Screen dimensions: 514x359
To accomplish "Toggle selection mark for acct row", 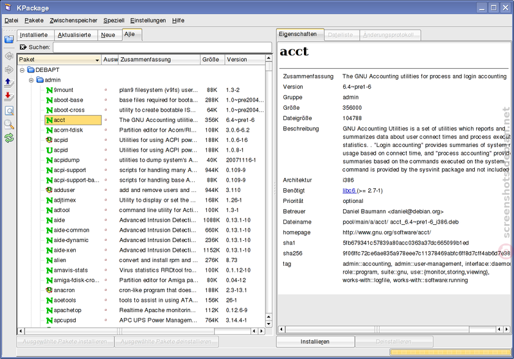I will point(105,120).
